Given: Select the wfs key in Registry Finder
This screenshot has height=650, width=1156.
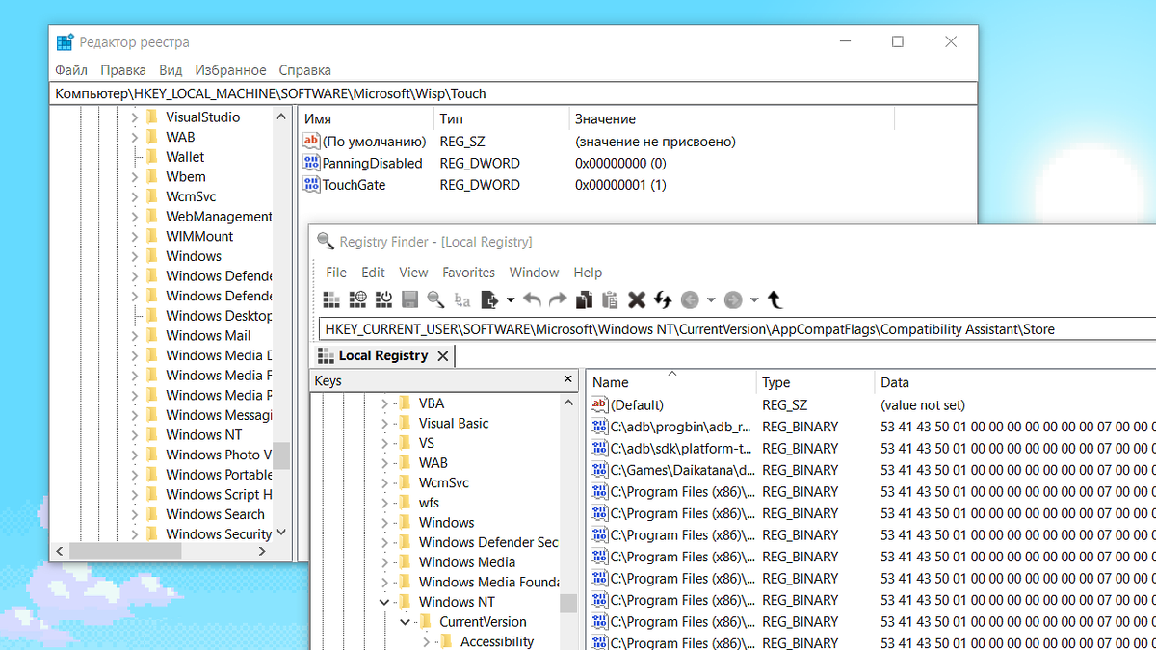Looking at the screenshot, I should (x=429, y=503).
